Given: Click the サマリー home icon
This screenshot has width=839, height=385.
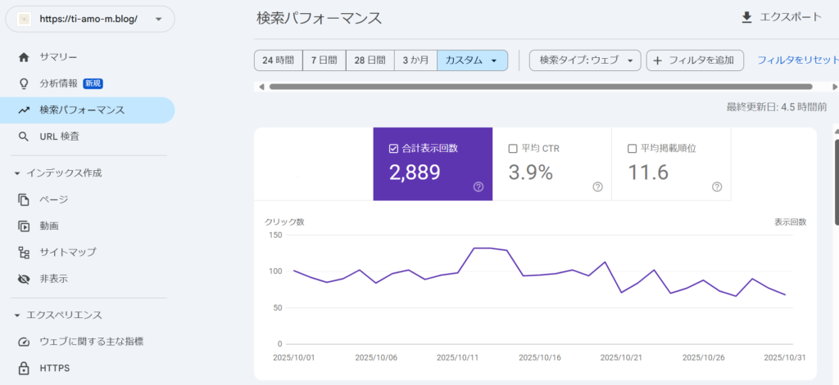Looking at the screenshot, I should pos(24,56).
